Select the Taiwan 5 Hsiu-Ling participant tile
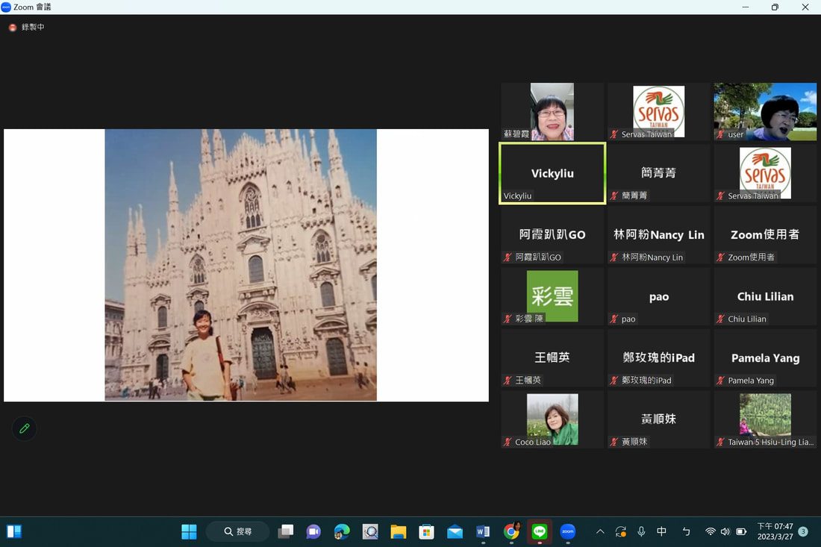821x547 pixels. click(x=765, y=420)
